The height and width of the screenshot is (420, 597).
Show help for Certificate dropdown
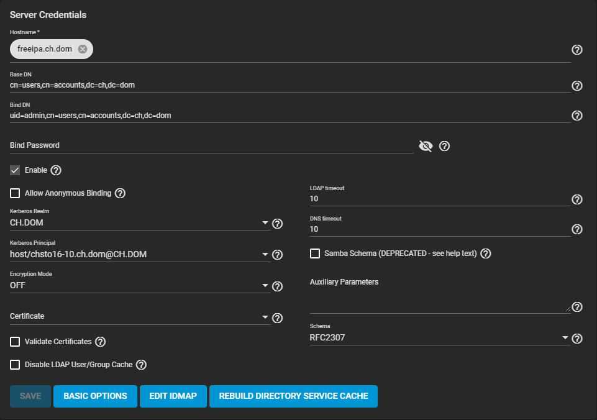pos(277,318)
